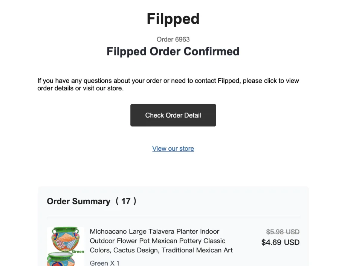Click the crossed-out $5.98 USD price

click(x=283, y=232)
